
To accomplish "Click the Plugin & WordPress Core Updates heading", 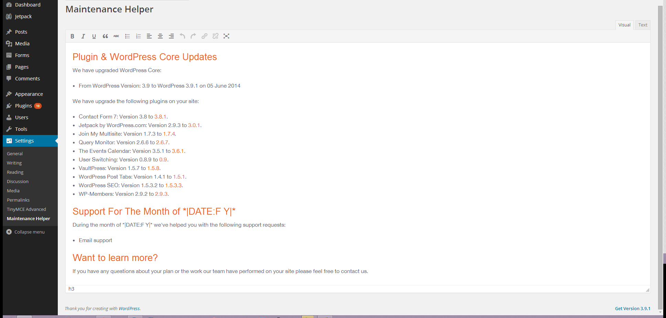I will click(x=144, y=57).
